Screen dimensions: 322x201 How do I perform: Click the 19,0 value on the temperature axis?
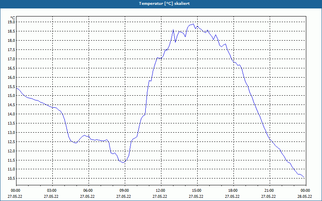click(x=12, y=22)
